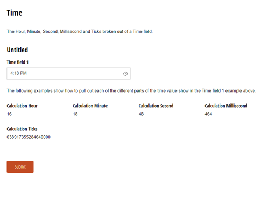
Task: Select the ticks value 638917355284640000
Action: (29, 137)
